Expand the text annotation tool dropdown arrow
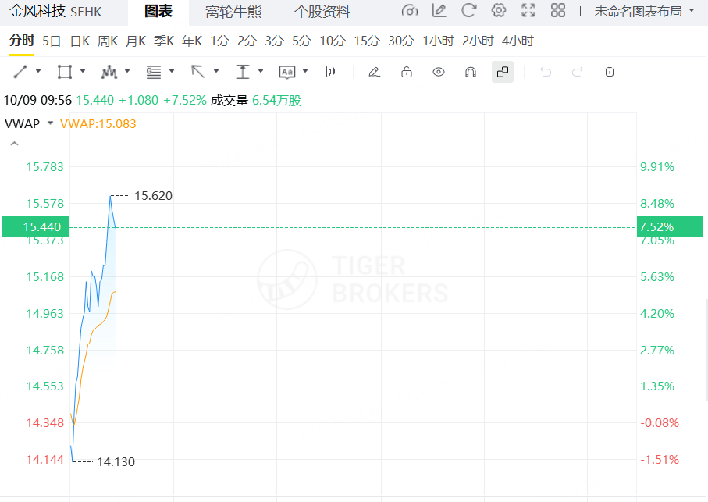The width and height of the screenshot is (708, 502). pos(305,72)
